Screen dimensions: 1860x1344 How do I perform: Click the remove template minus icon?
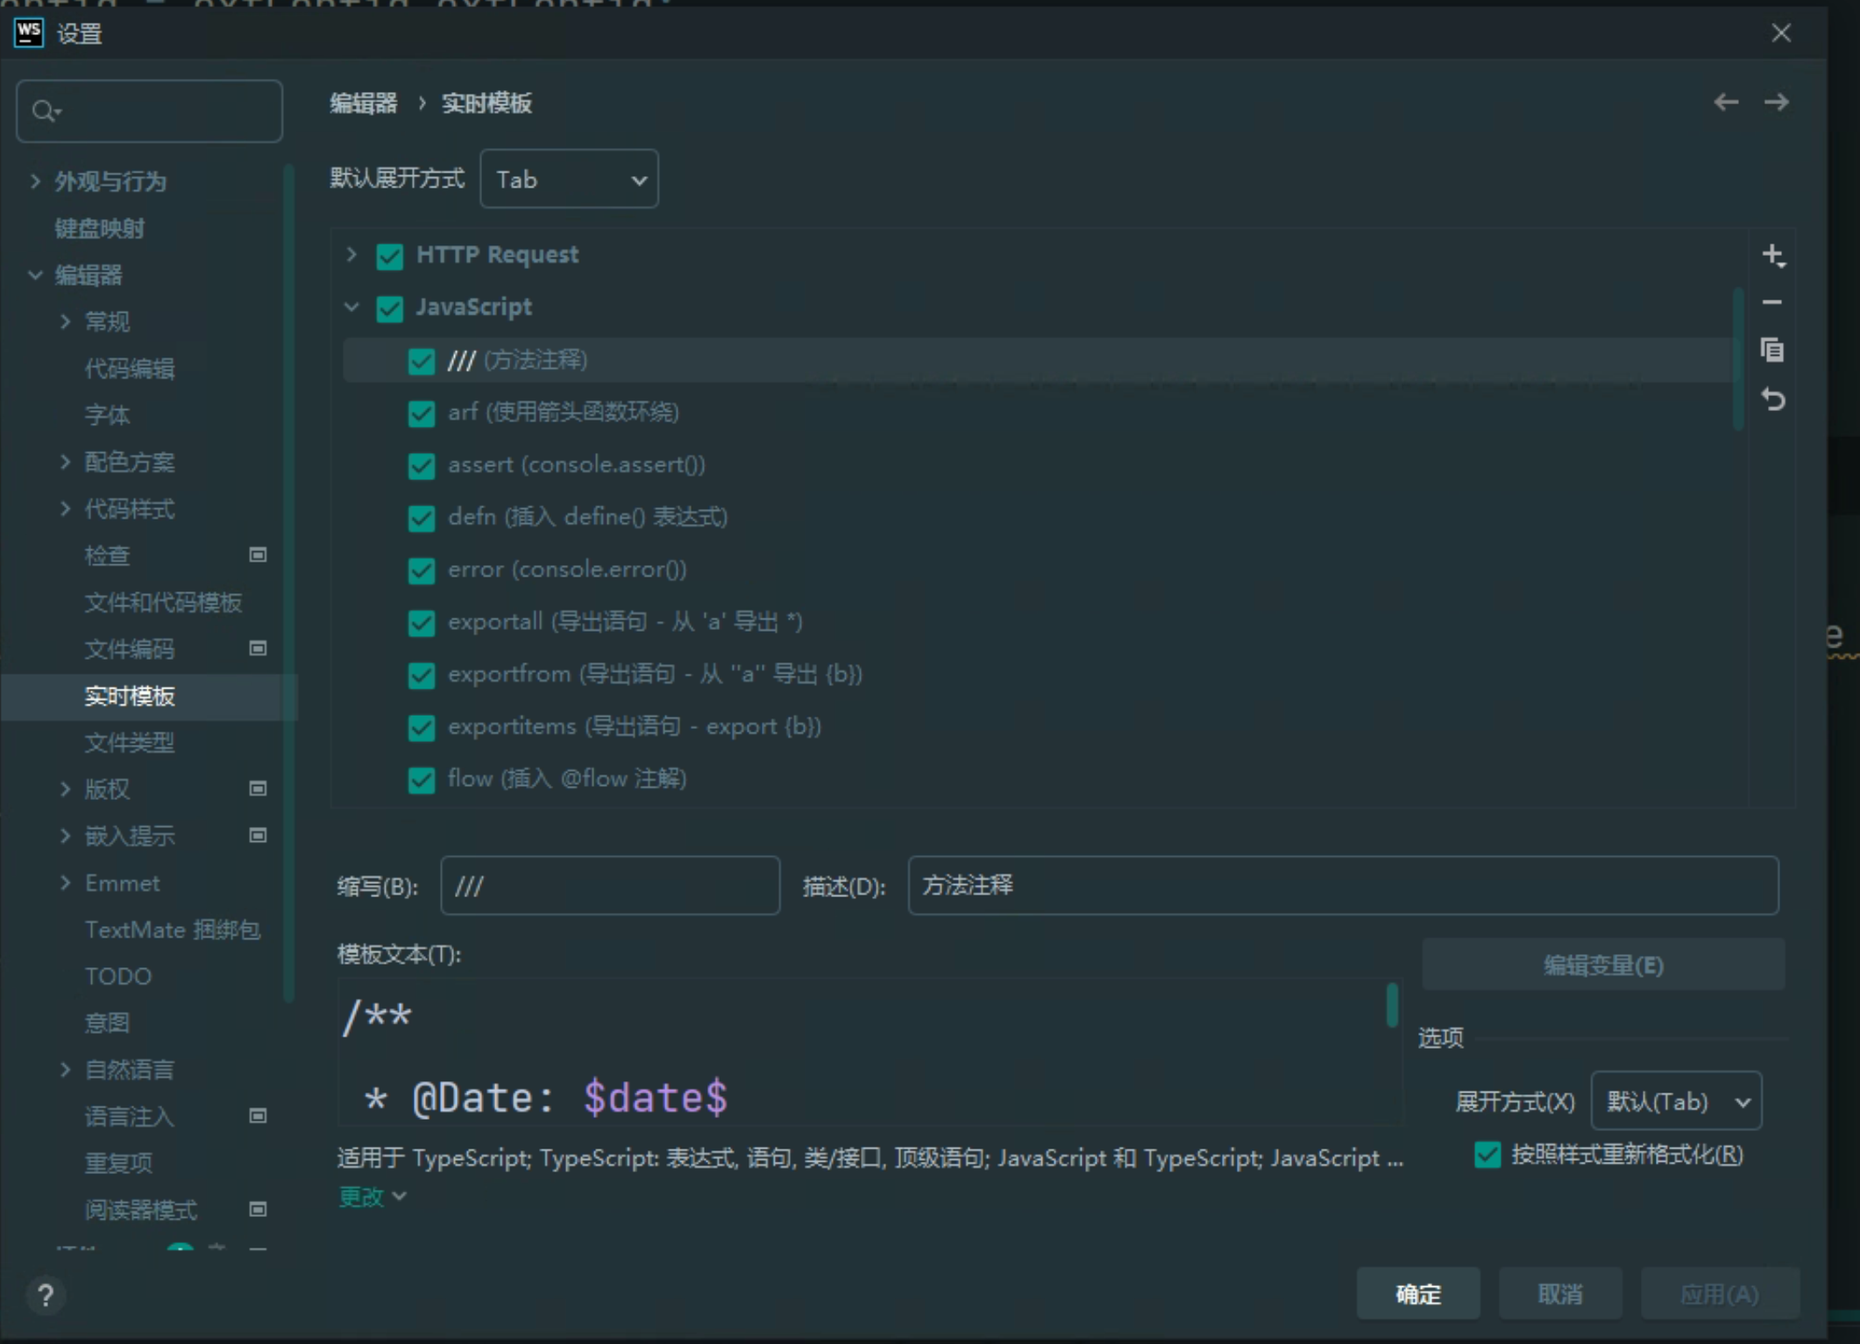[x=1771, y=302]
